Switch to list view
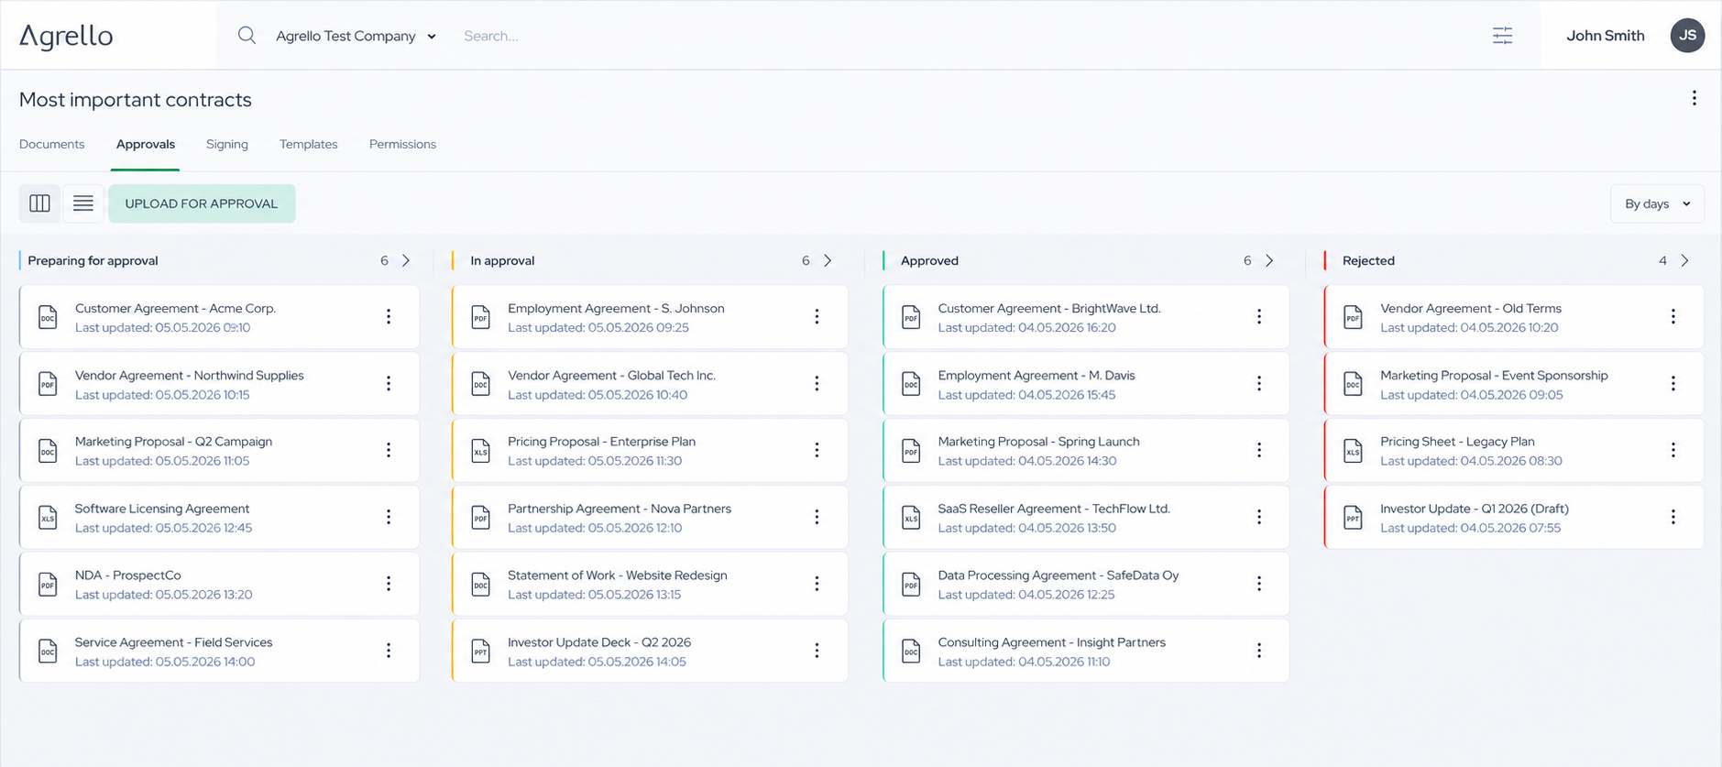The image size is (1722, 767). pos(83,203)
